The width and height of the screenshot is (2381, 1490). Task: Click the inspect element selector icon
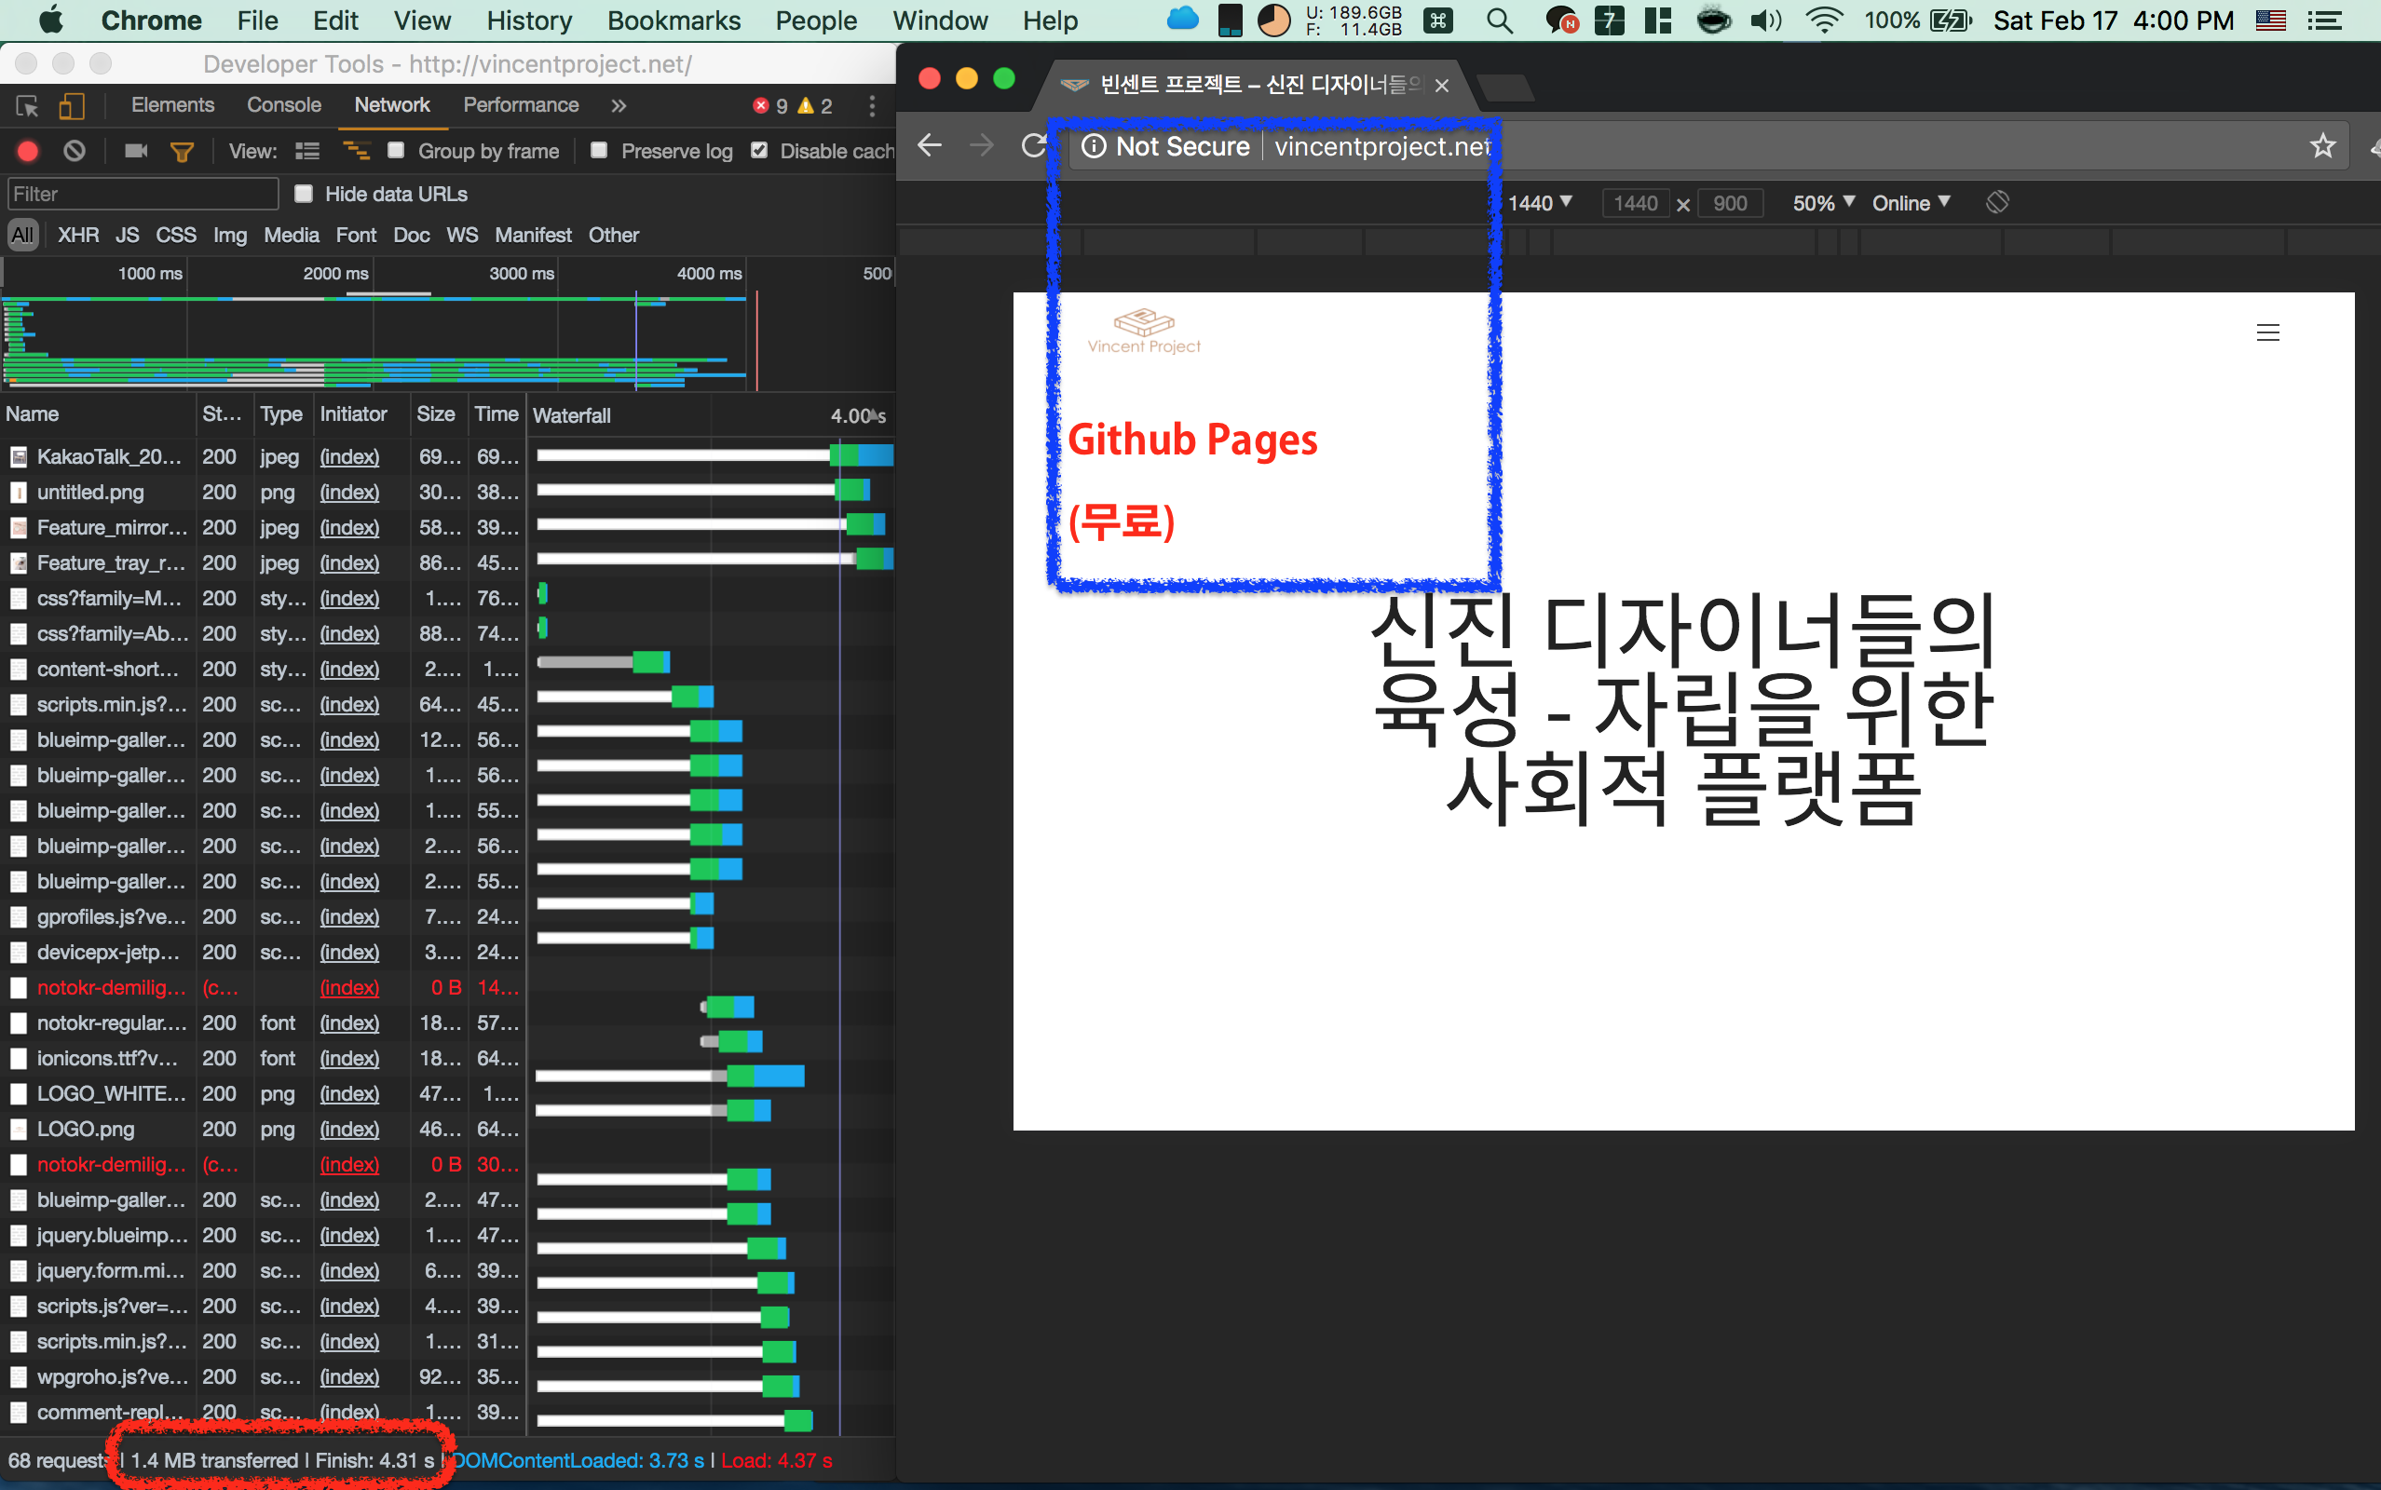(28, 105)
